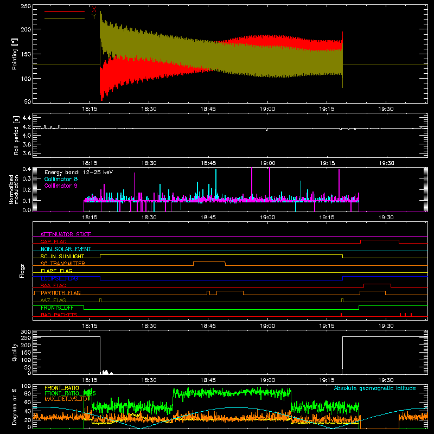Screen dimensions: 434x434
Task: Click the roll period dip at 19:00
Action: pyautogui.click(x=266, y=129)
